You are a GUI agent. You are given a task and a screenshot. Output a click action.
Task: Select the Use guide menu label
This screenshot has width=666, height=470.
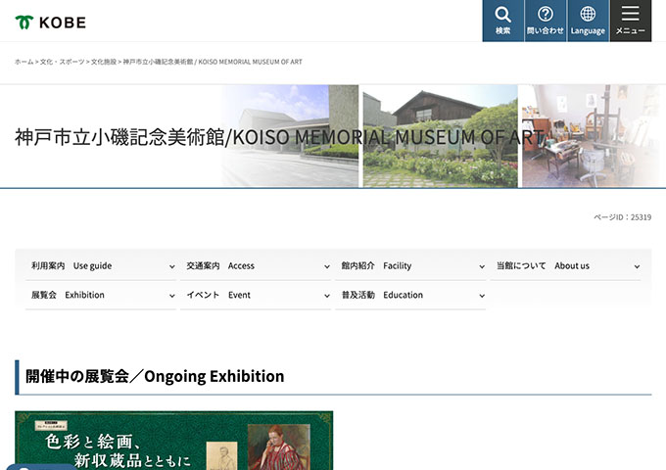(71, 265)
